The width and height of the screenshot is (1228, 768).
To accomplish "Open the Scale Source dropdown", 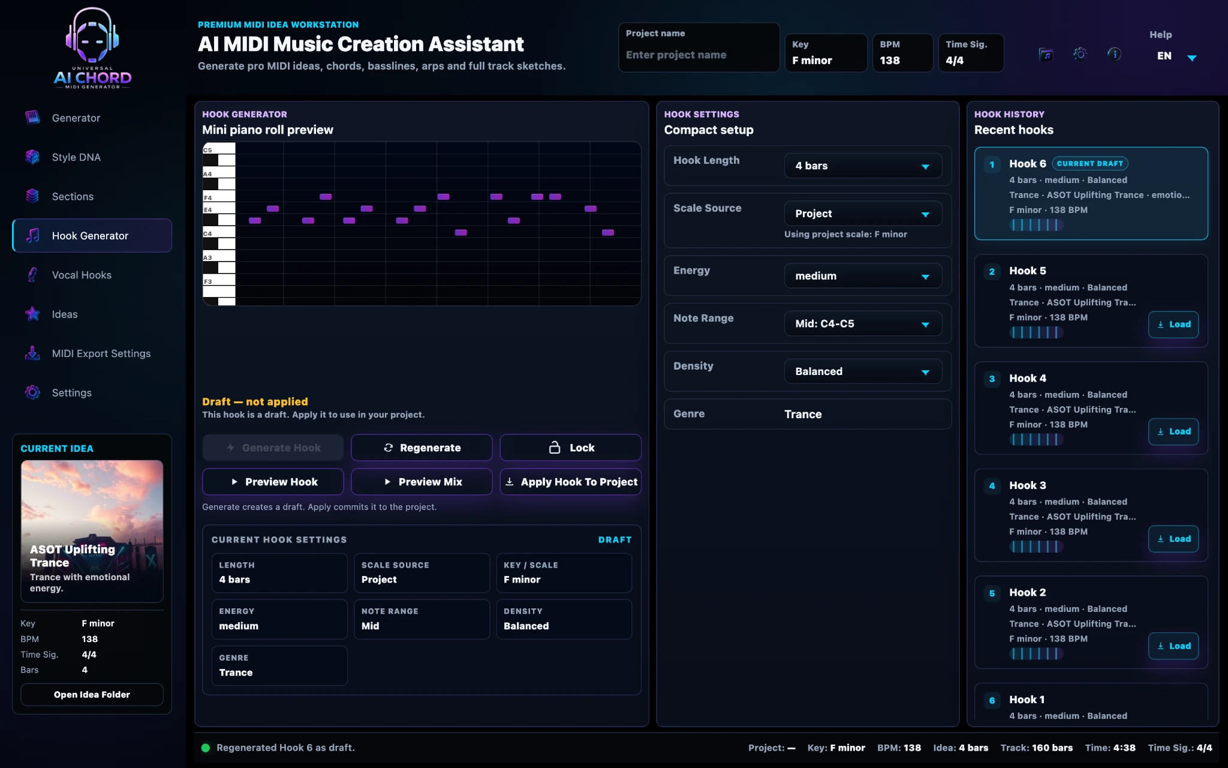I will pyautogui.click(x=863, y=214).
